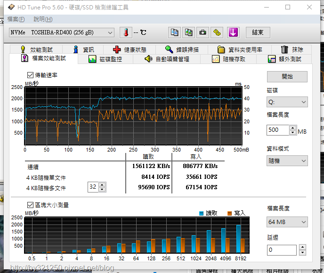The height and width of the screenshot is (273, 324).
Task: Toggle the 區塊大小測量 checkbox
Action: tap(30, 205)
